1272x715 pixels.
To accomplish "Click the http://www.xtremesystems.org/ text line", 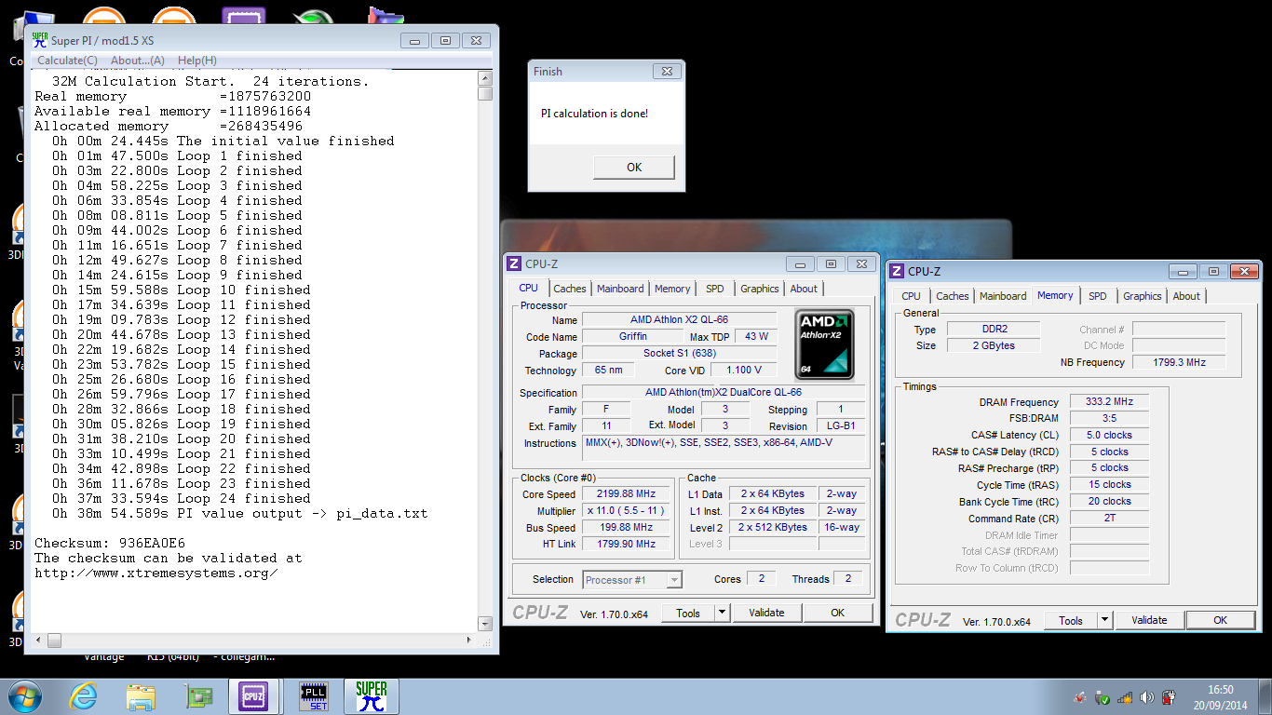I will 156,573.
